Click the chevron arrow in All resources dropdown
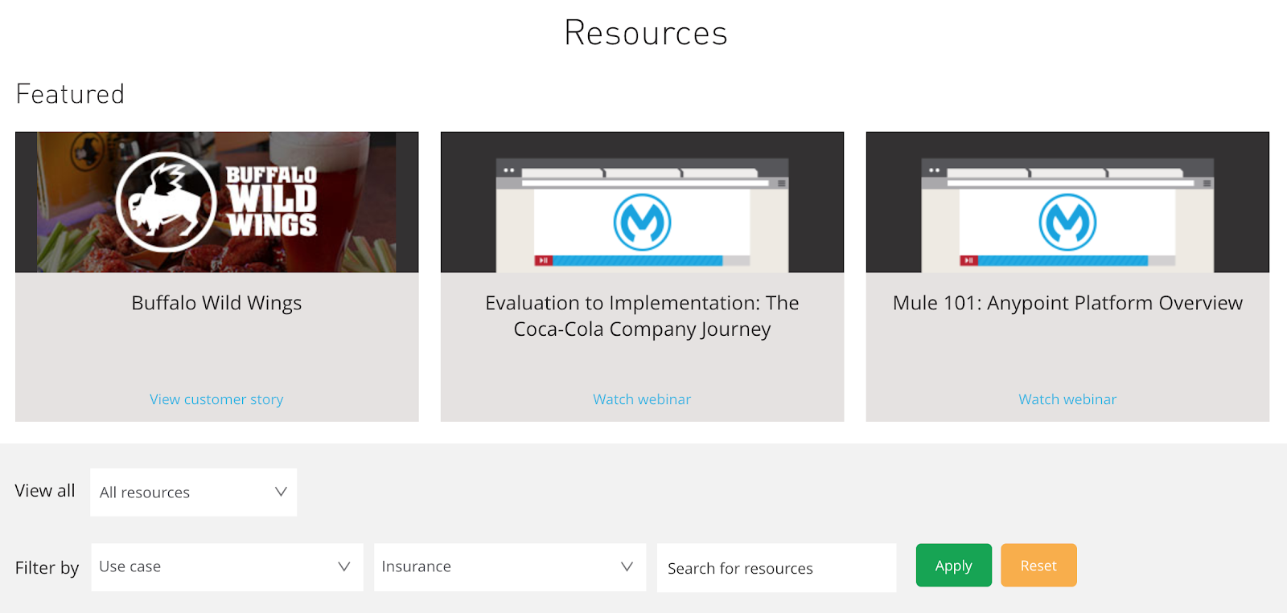This screenshot has height=613, width=1287. click(x=281, y=492)
